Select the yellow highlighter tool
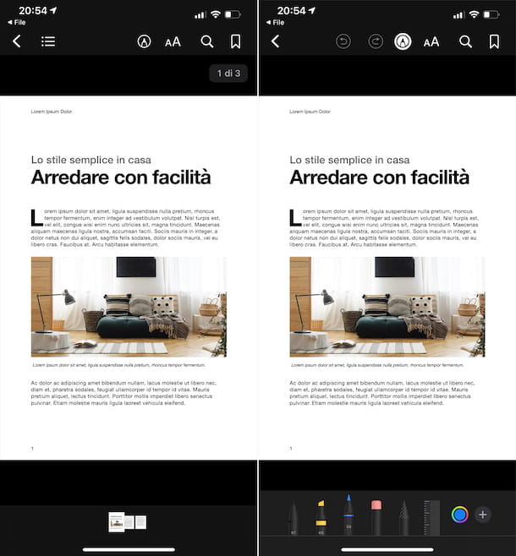The width and height of the screenshot is (516, 556). click(321, 517)
